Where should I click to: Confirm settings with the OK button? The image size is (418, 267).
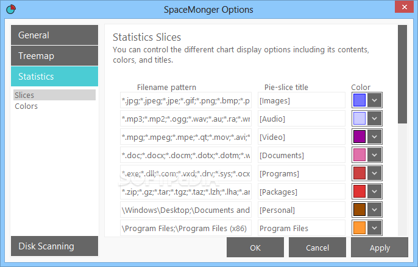(x=255, y=248)
